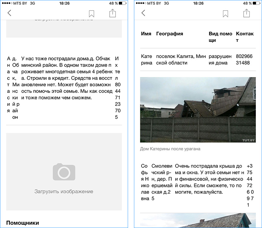Tap name cell 'Софья Николаевна'

[145, 182]
